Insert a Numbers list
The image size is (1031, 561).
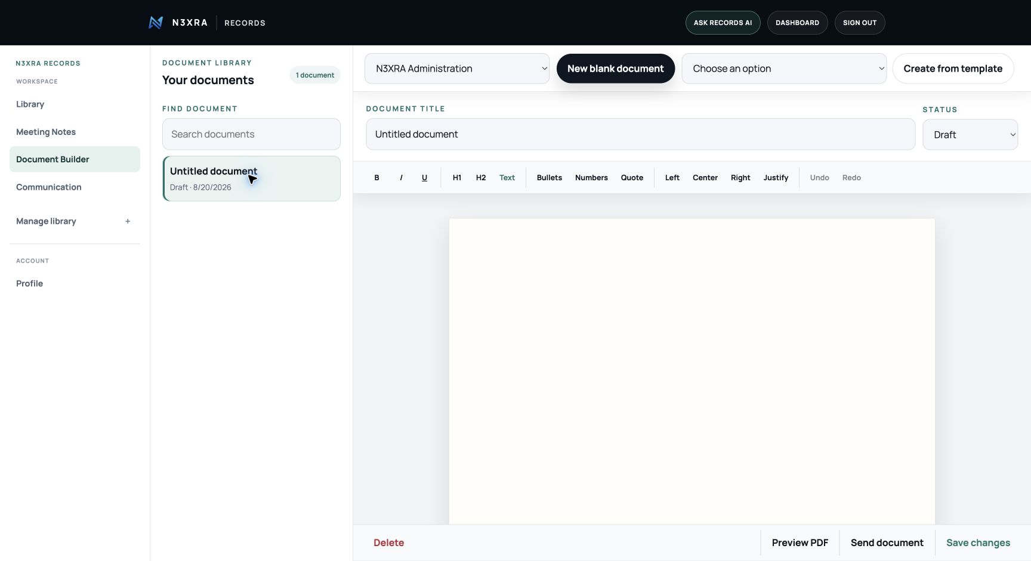[x=591, y=178]
